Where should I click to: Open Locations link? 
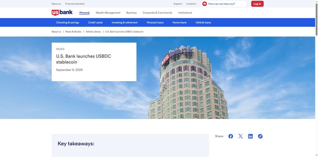coord(191,4)
